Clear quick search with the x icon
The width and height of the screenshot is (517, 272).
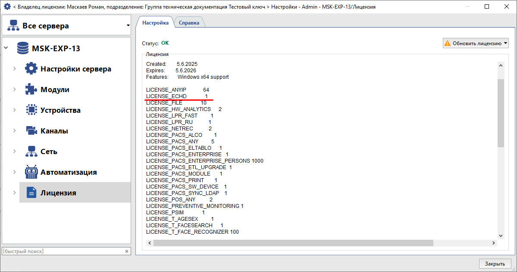(127, 251)
